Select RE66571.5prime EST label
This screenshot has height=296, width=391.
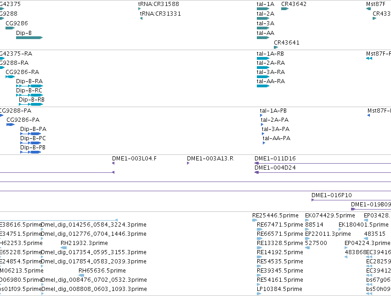click(x=280, y=234)
